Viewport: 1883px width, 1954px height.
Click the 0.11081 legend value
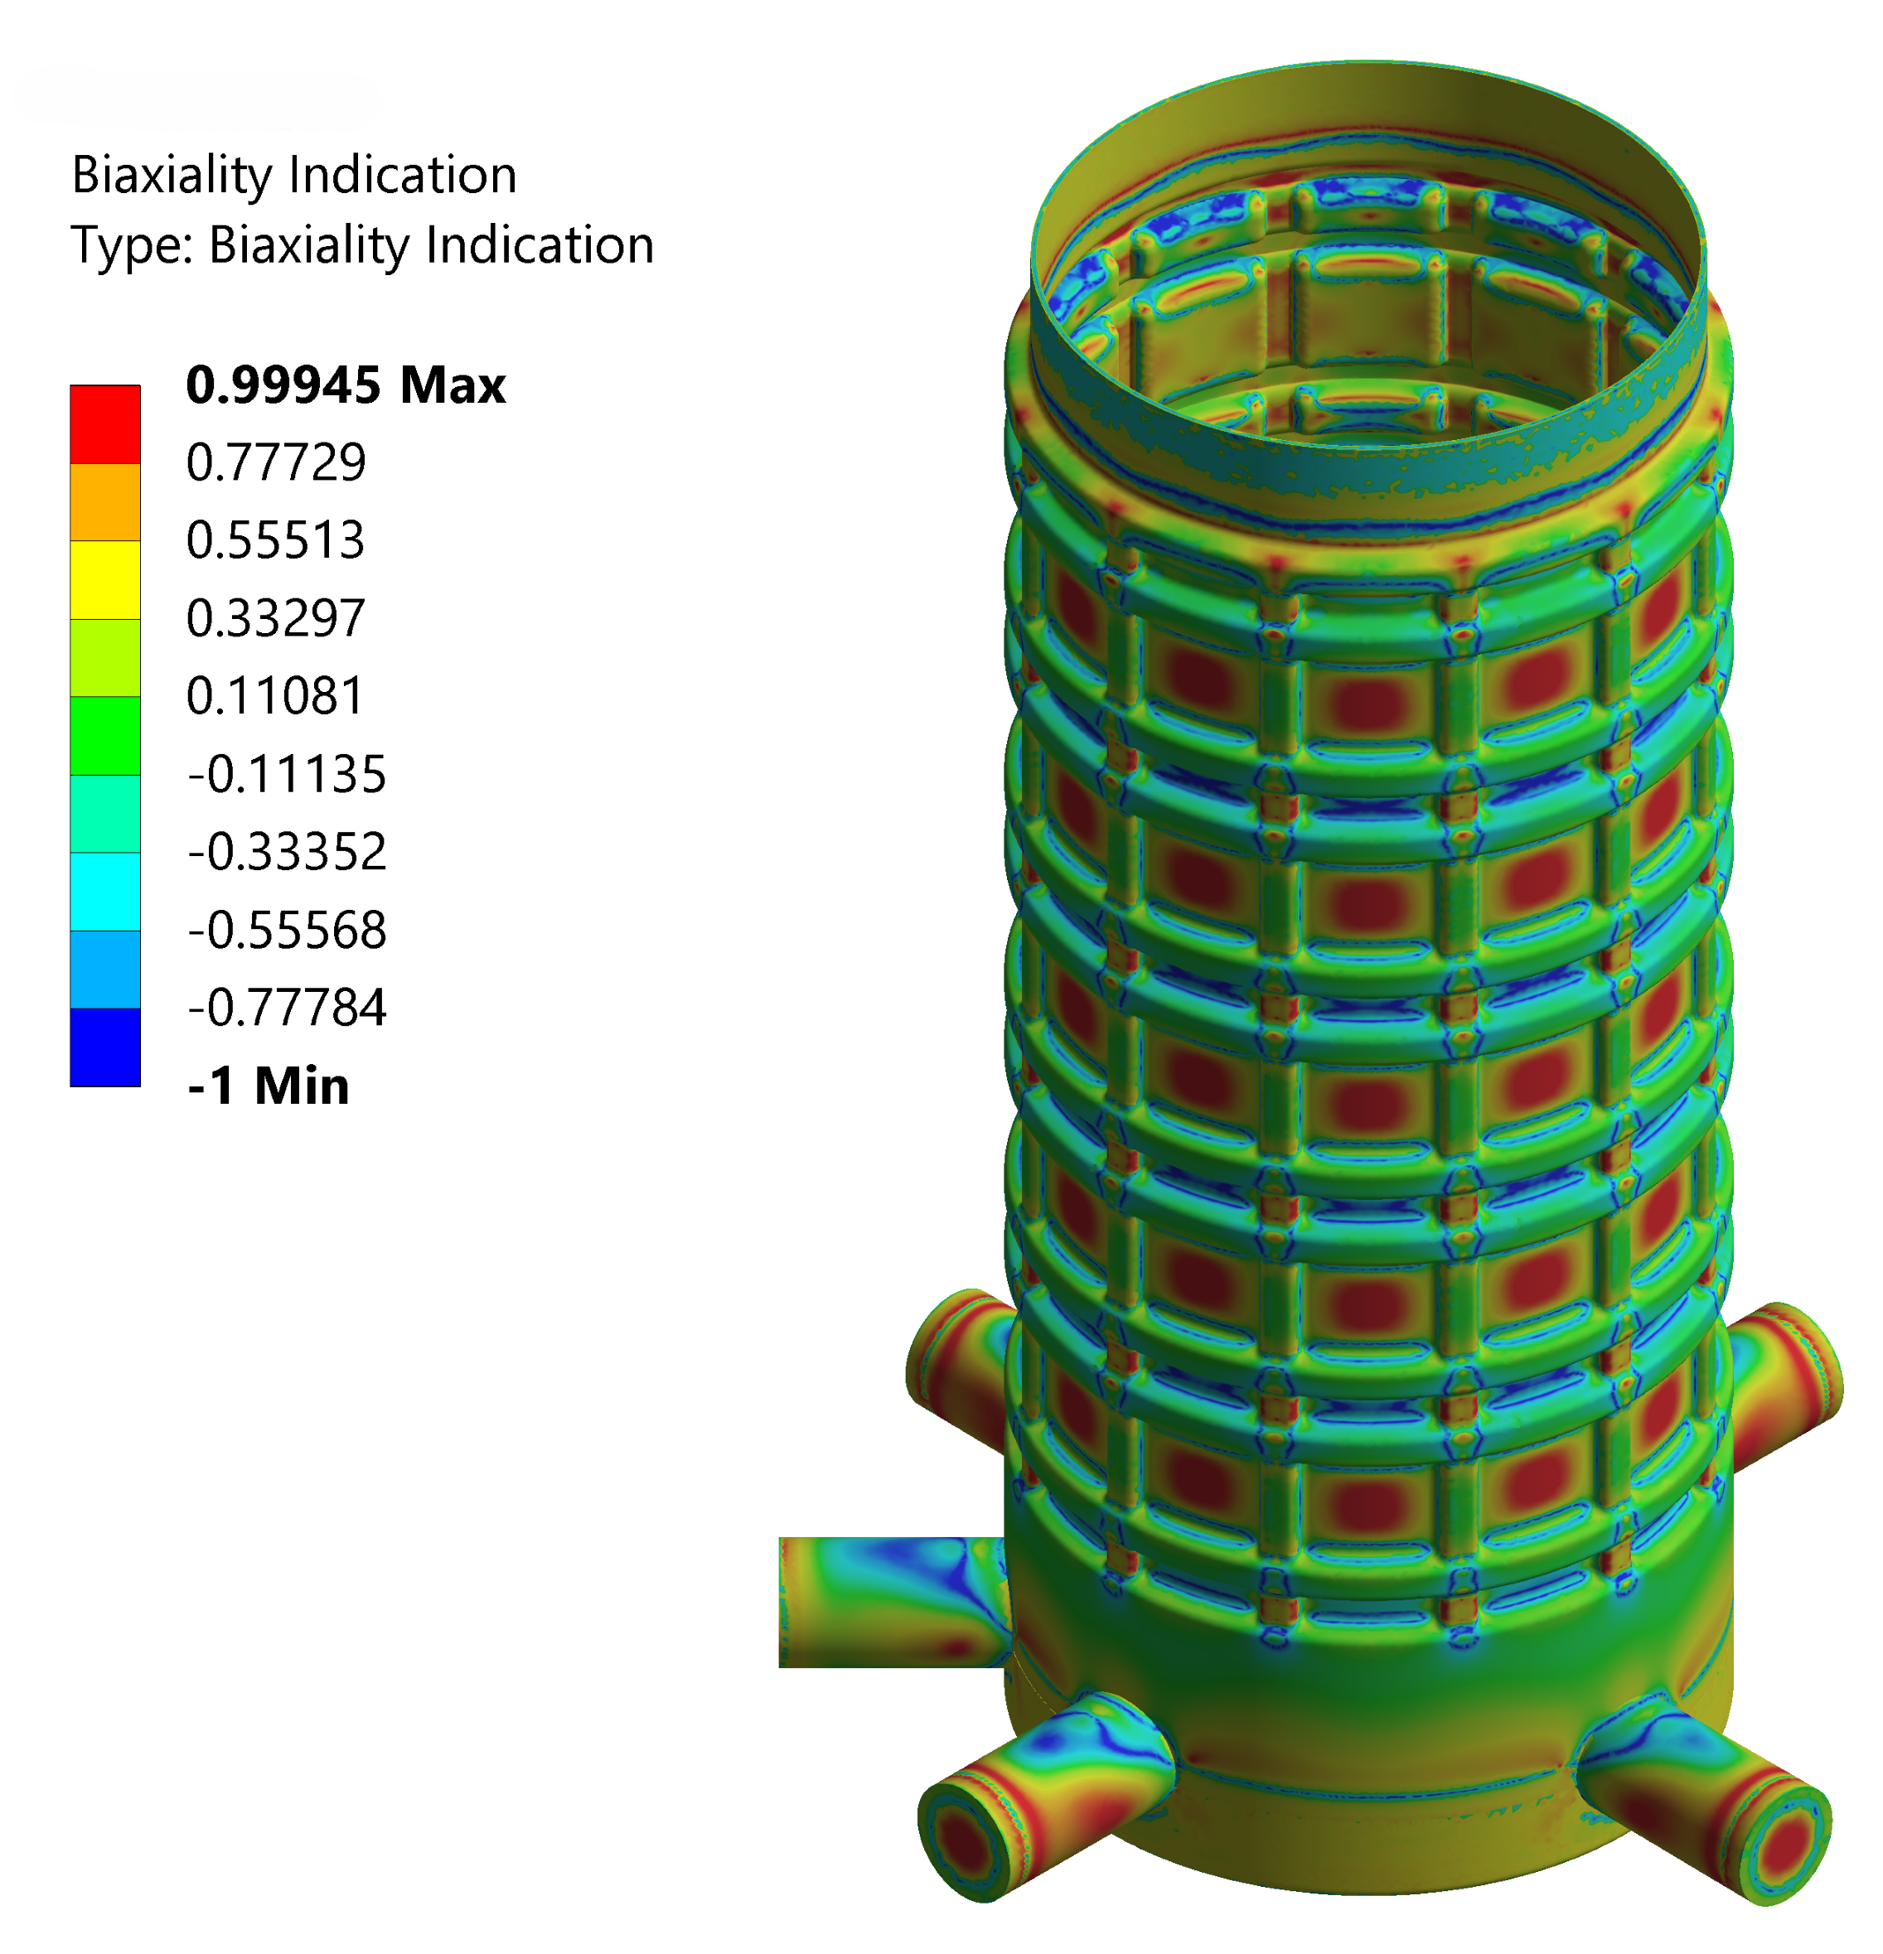275,696
